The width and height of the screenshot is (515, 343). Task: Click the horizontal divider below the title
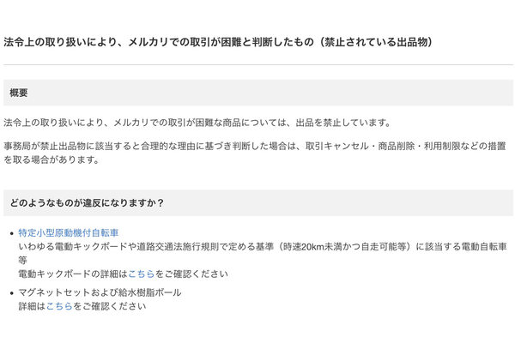tap(257, 64)
